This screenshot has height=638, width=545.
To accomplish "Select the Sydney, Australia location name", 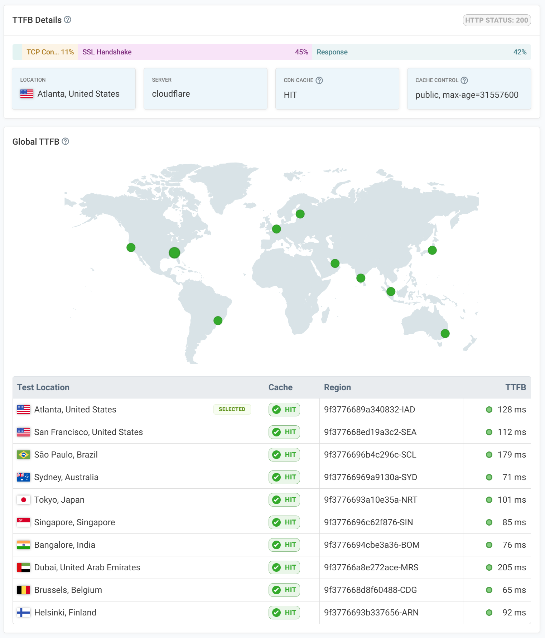I will click(x=66, y=477).
